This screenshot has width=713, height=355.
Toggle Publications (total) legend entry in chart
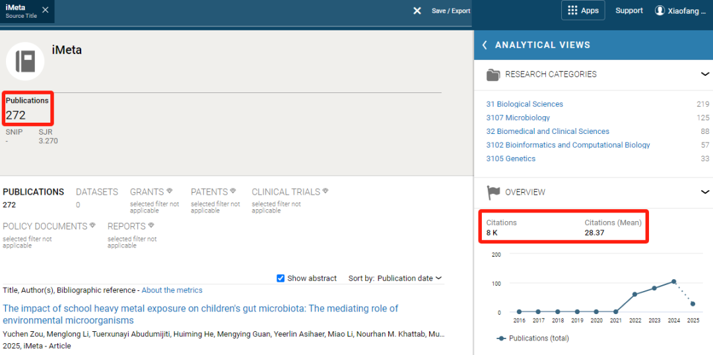point(533,339)
